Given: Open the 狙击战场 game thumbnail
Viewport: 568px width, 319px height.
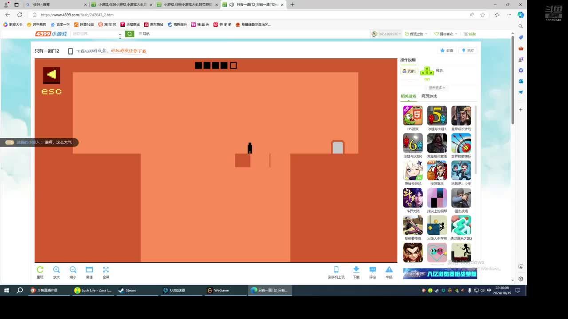Looking at the screenshot, I should (x=461, y=198).
